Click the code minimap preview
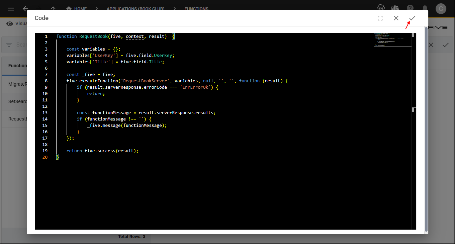Viewport: 455px width, 244px height. click(392, 39)
